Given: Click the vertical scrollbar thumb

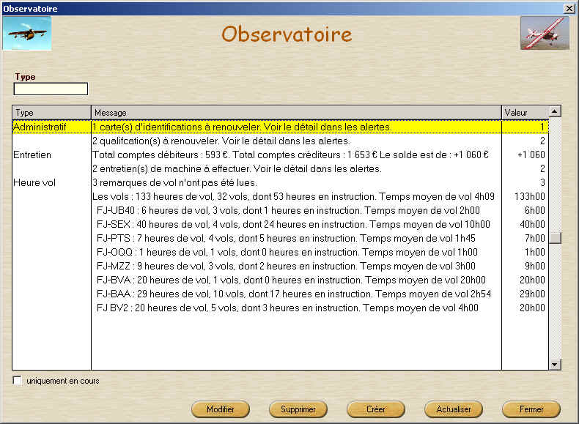Looking at the screenshot, I should pyautogui.click(x=555, y=238).
